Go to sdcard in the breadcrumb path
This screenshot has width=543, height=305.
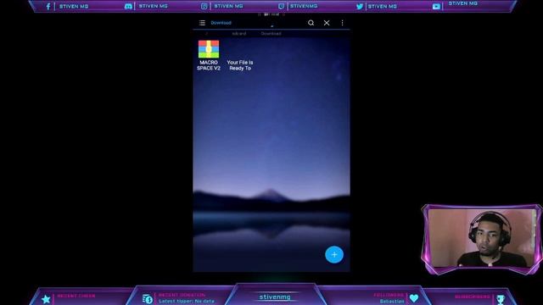coord(239,34)
